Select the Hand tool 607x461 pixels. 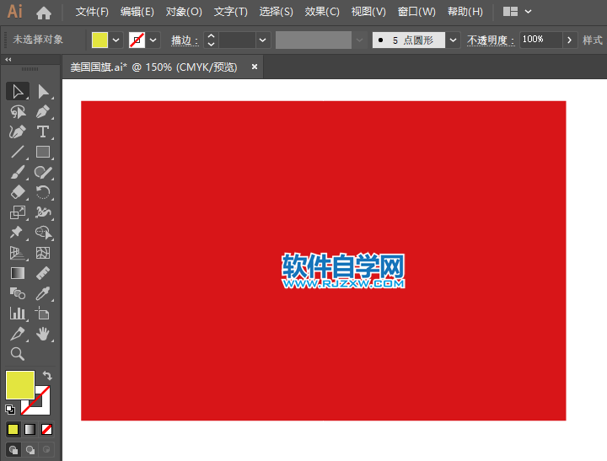(43, 335)
